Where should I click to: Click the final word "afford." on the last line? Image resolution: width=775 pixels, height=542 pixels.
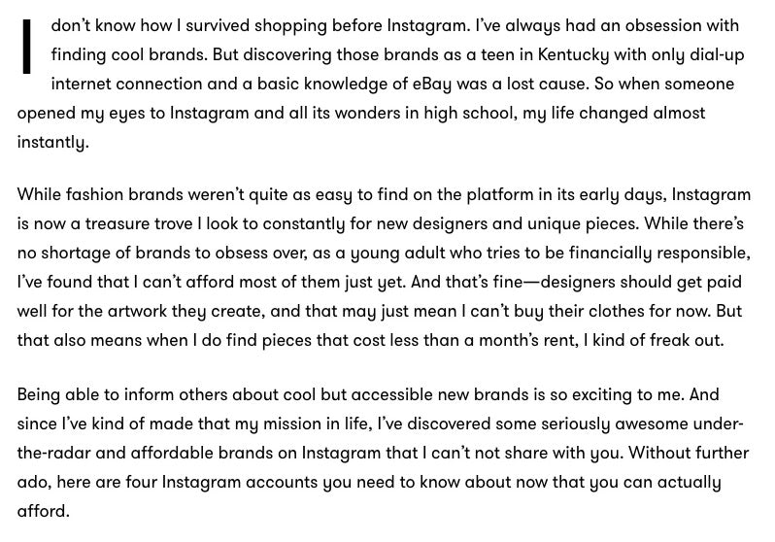coord(43,512)
